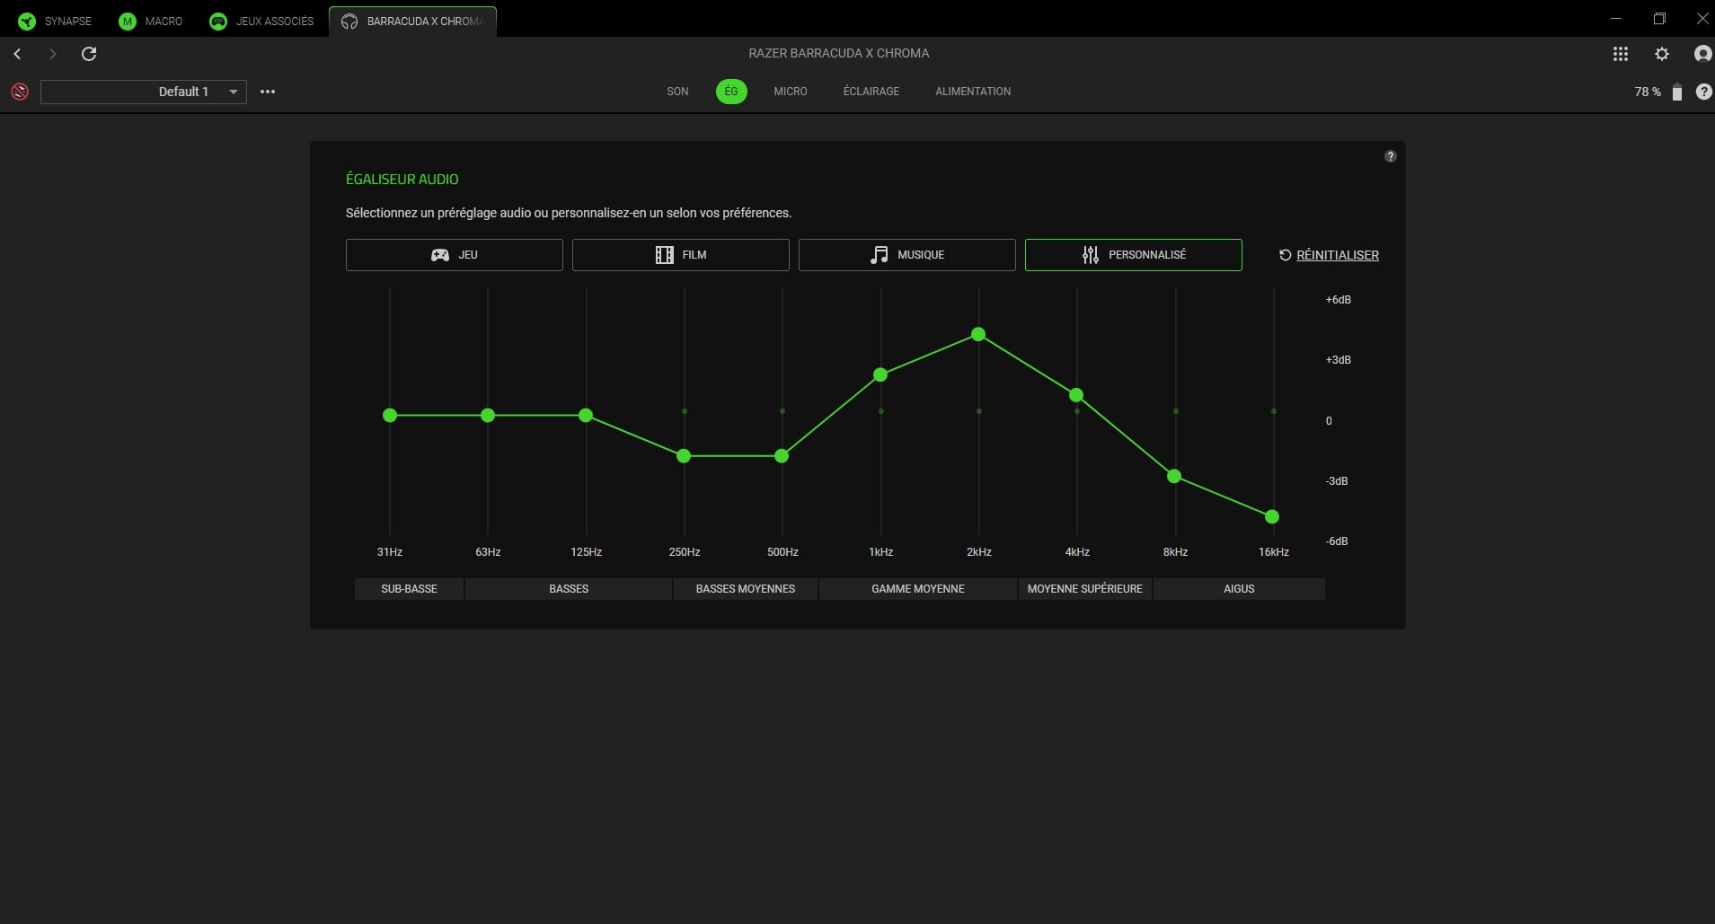Screen dimensions: 1715x924
Task: Go back with the left arrow
Action: tap(17, 54)
